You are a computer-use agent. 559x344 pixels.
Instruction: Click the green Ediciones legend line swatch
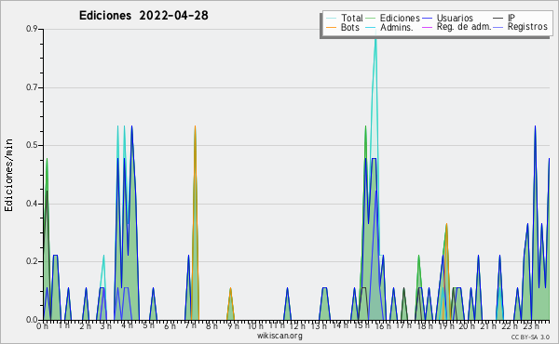click(x=371, y=19)
